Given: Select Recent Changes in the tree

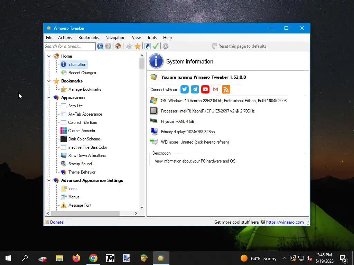Looking at the screenshot, I should click(x=82, y=73).
